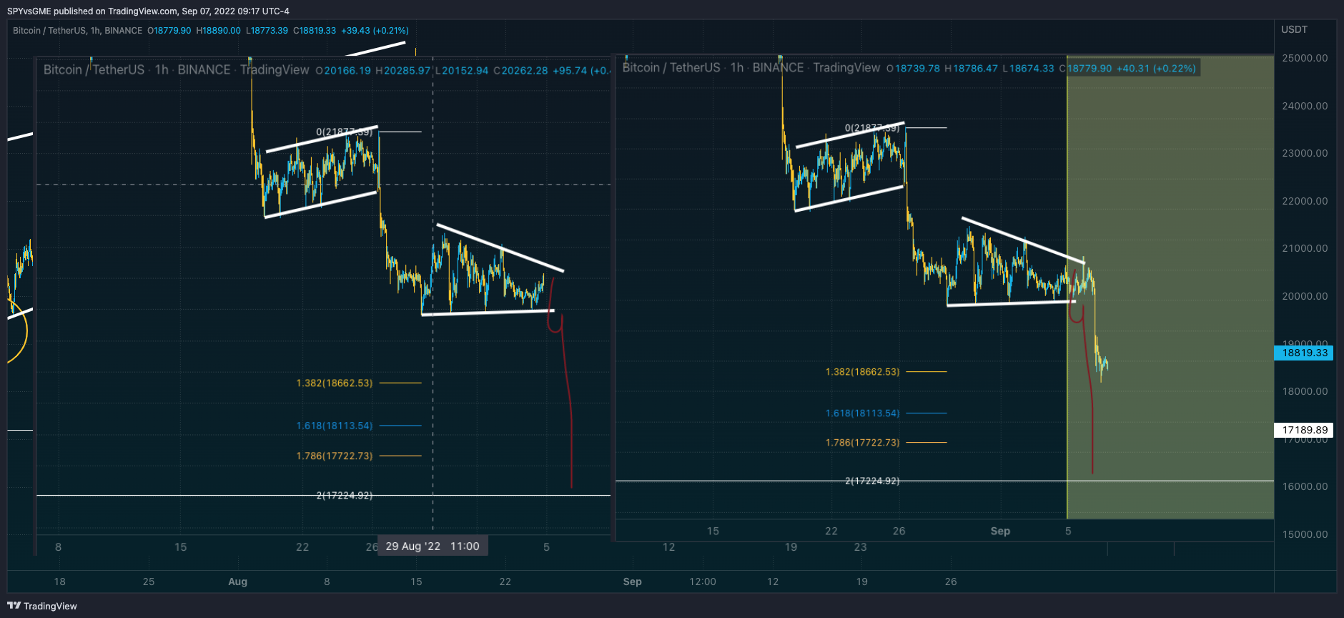Click the 16000.00 price axis level
1344x618 pixels.
point(1305,486)
